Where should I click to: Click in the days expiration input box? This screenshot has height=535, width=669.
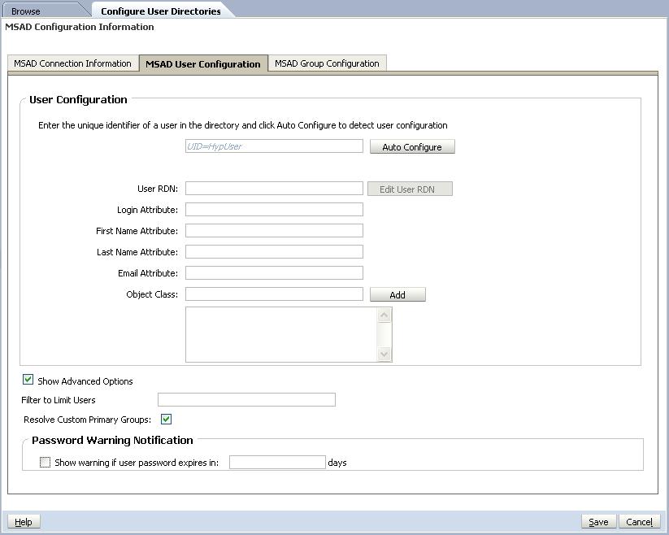point(276,462)
